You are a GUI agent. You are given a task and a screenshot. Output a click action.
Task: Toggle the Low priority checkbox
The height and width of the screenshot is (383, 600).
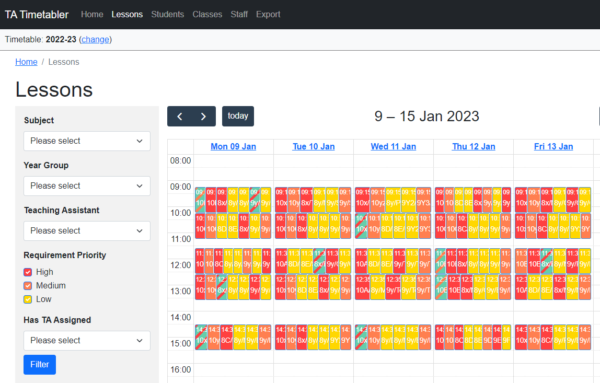click(28, 299)
